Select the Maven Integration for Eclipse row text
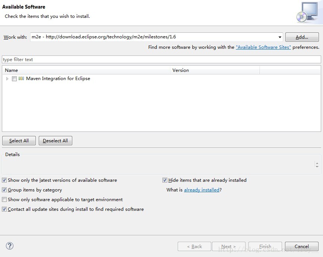 [x=58, y=79]
